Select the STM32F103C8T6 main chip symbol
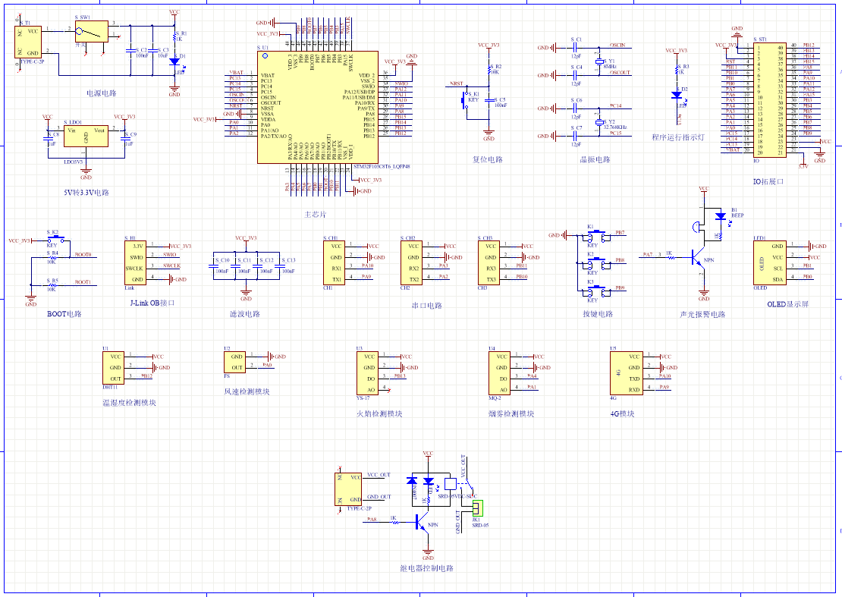Image resolution: width=842 pixels, height=597 pixels. point(317,107)
